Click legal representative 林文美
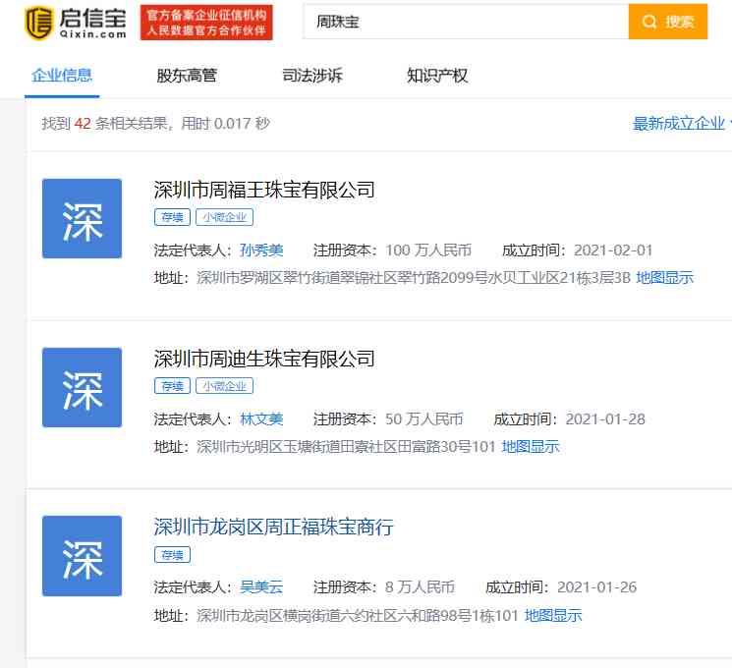Screen dimensions: 732x668 click(261, 419)
